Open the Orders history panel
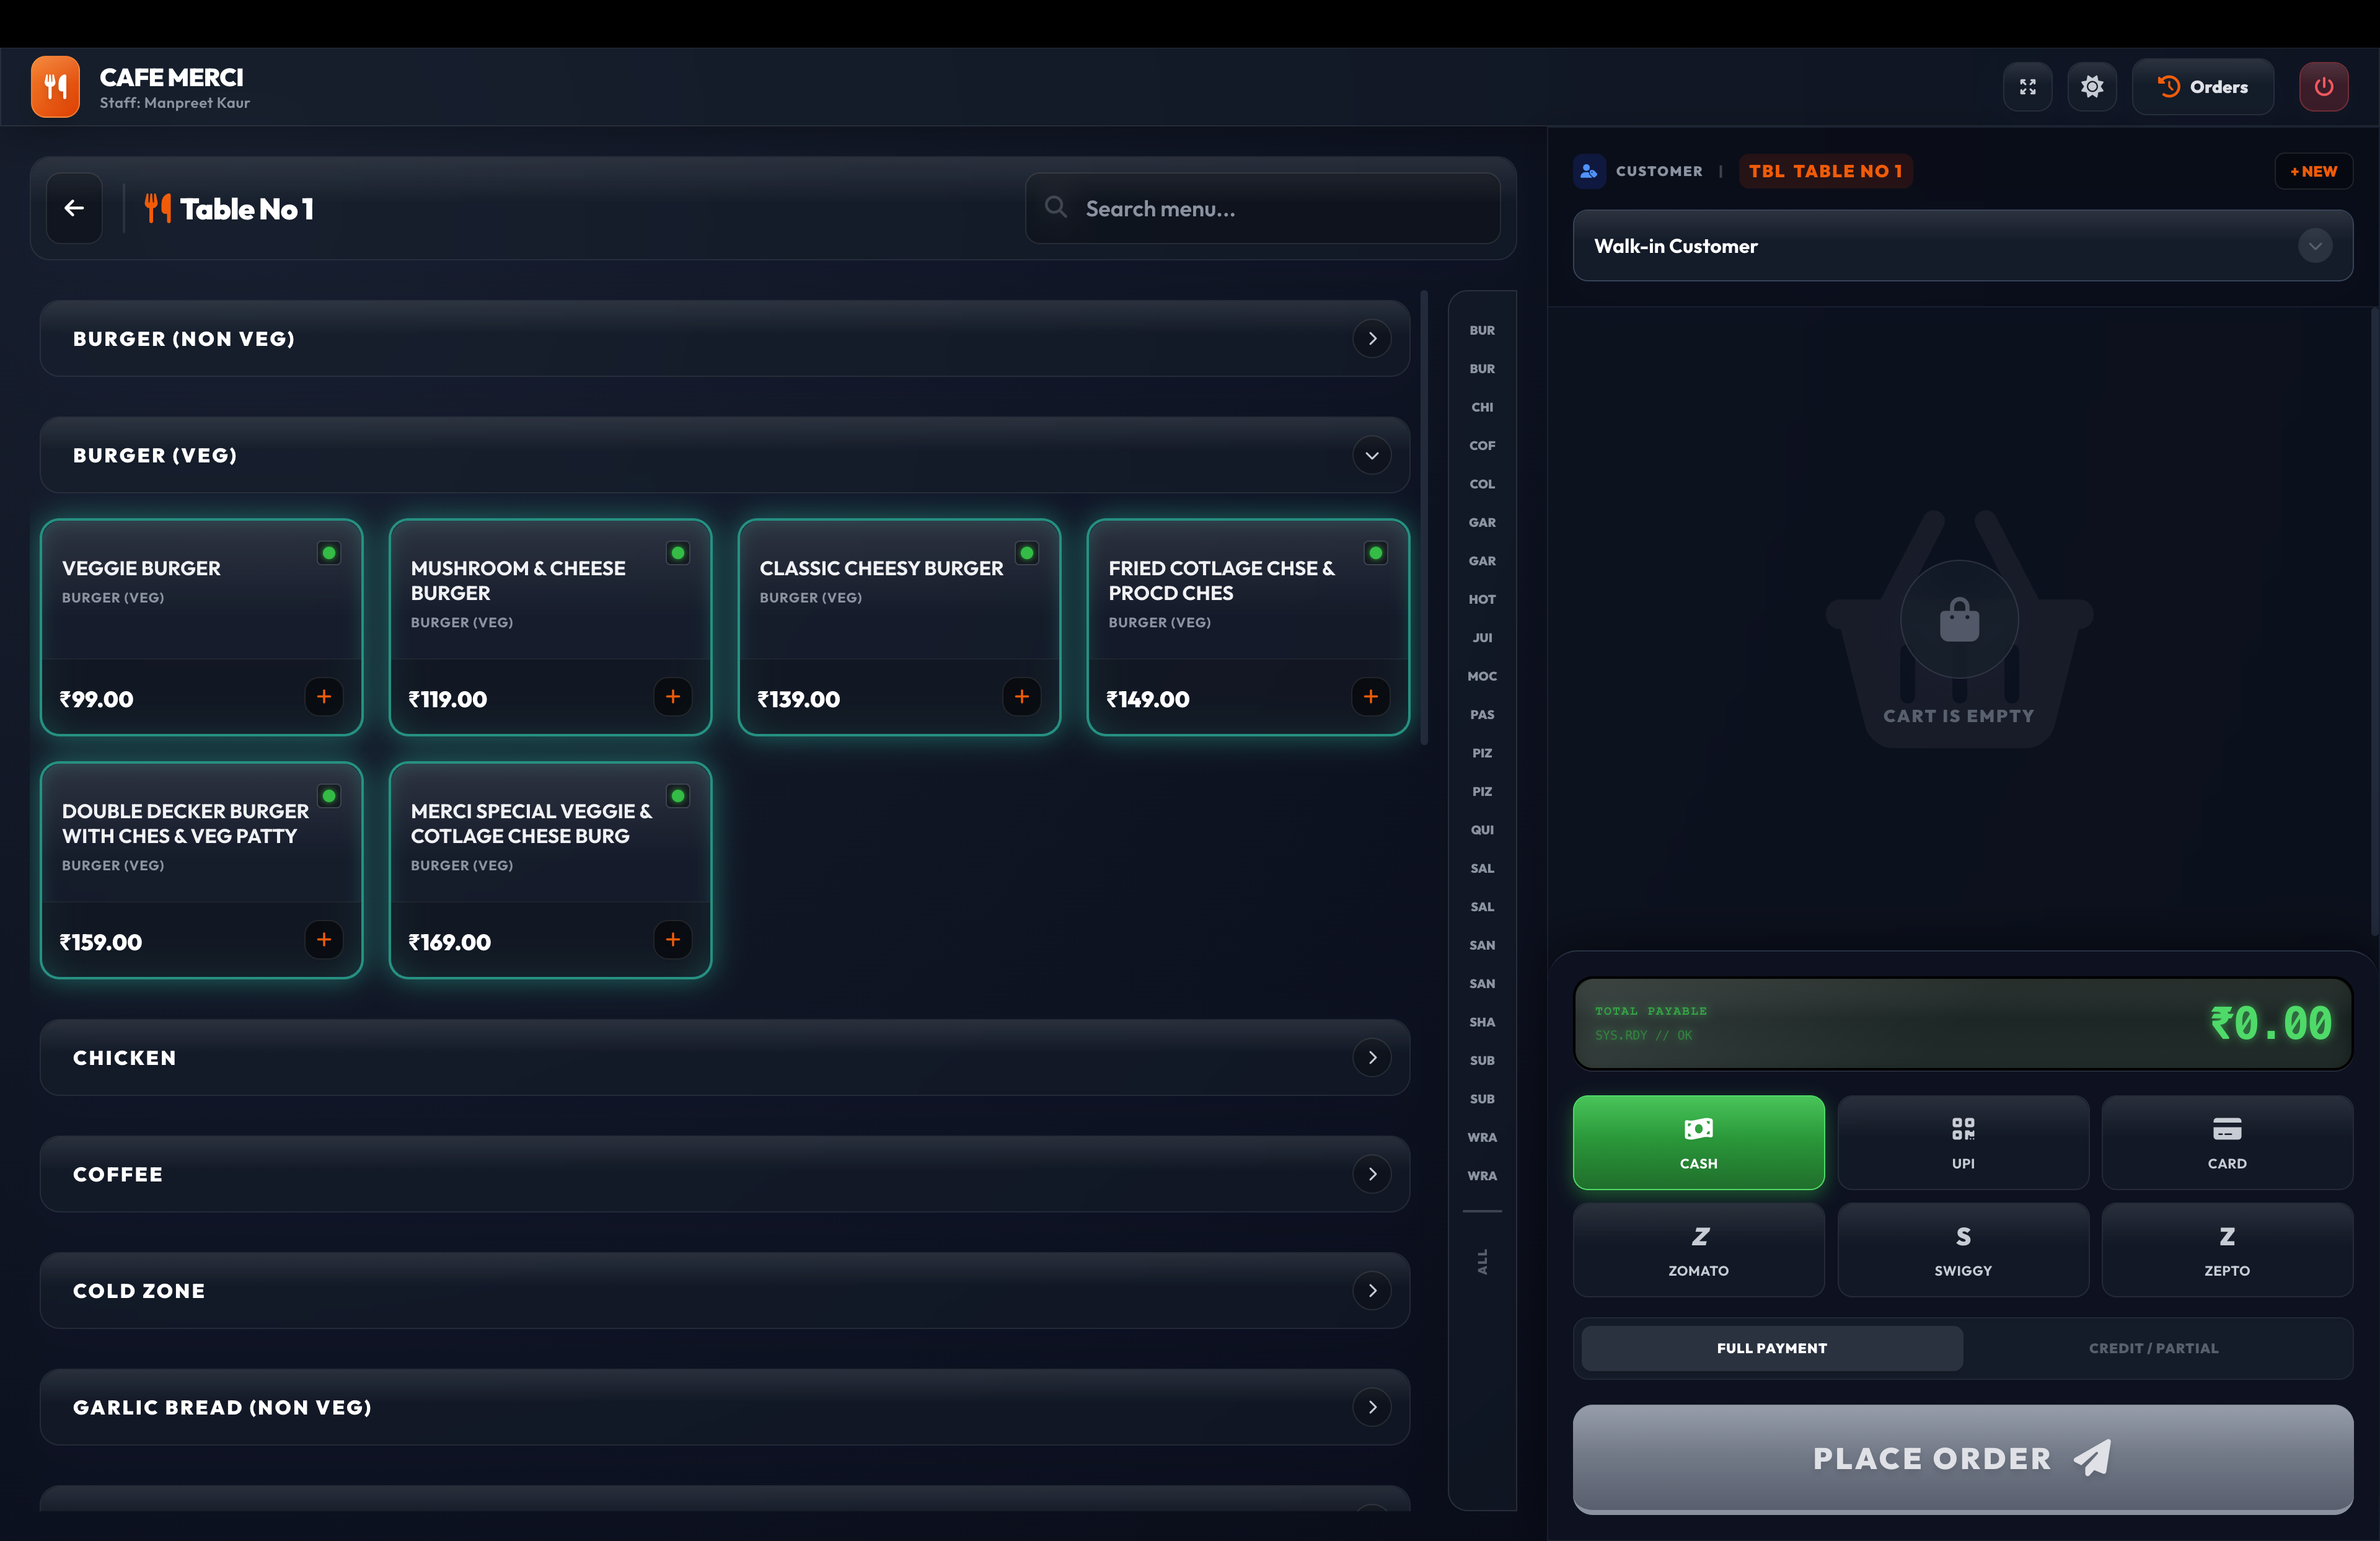 [2203, 87]
